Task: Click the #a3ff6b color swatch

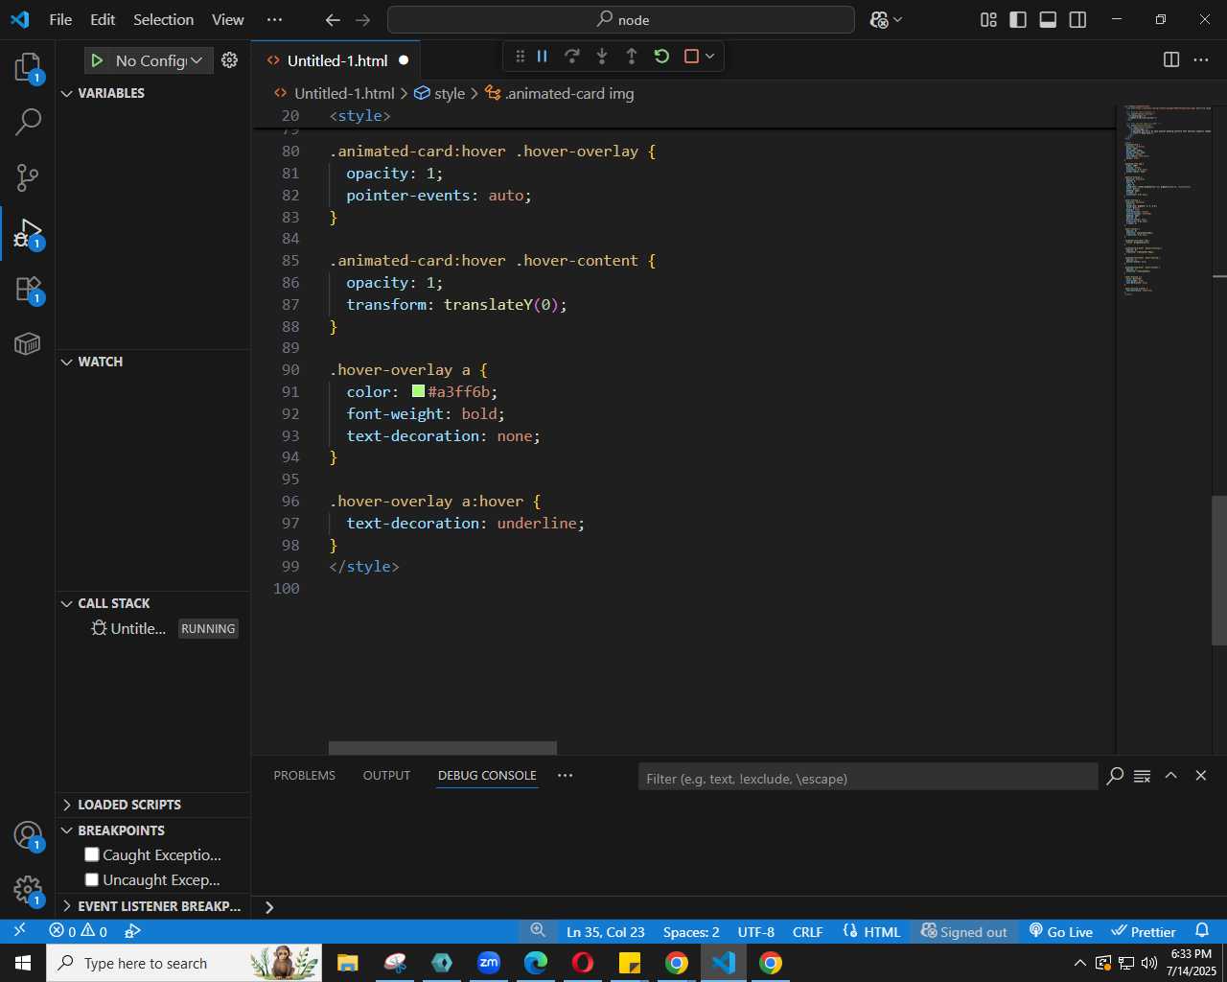Action: (x=418, y=391)
